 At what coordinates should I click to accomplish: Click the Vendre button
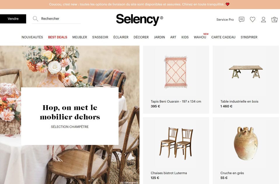pyautogui.click(x=13, y=19)
